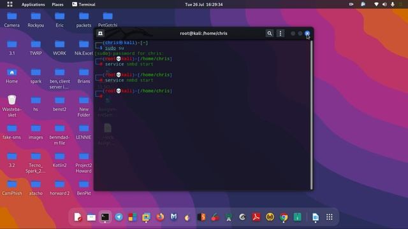Click the terminal vertical scrollbar

(x=312, y=114)
